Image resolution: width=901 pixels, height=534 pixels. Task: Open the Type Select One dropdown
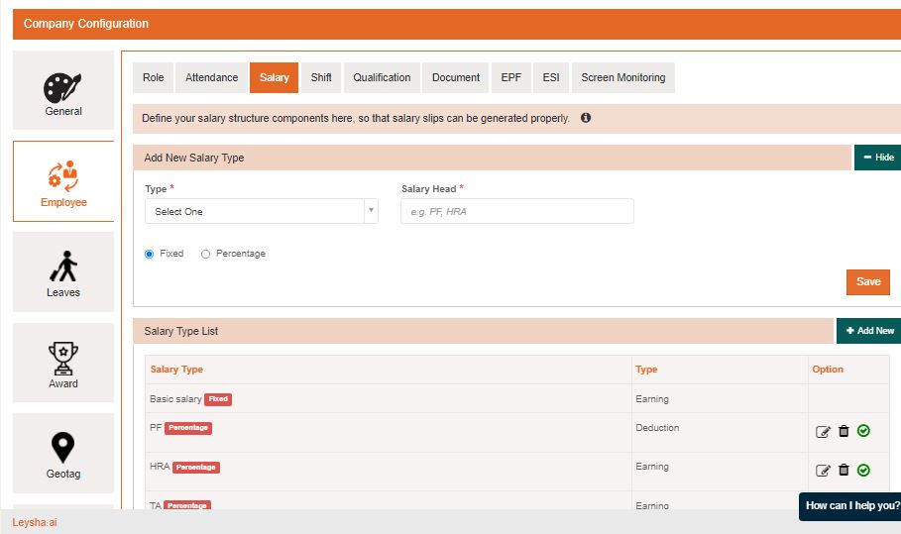(x=262, y=211)
